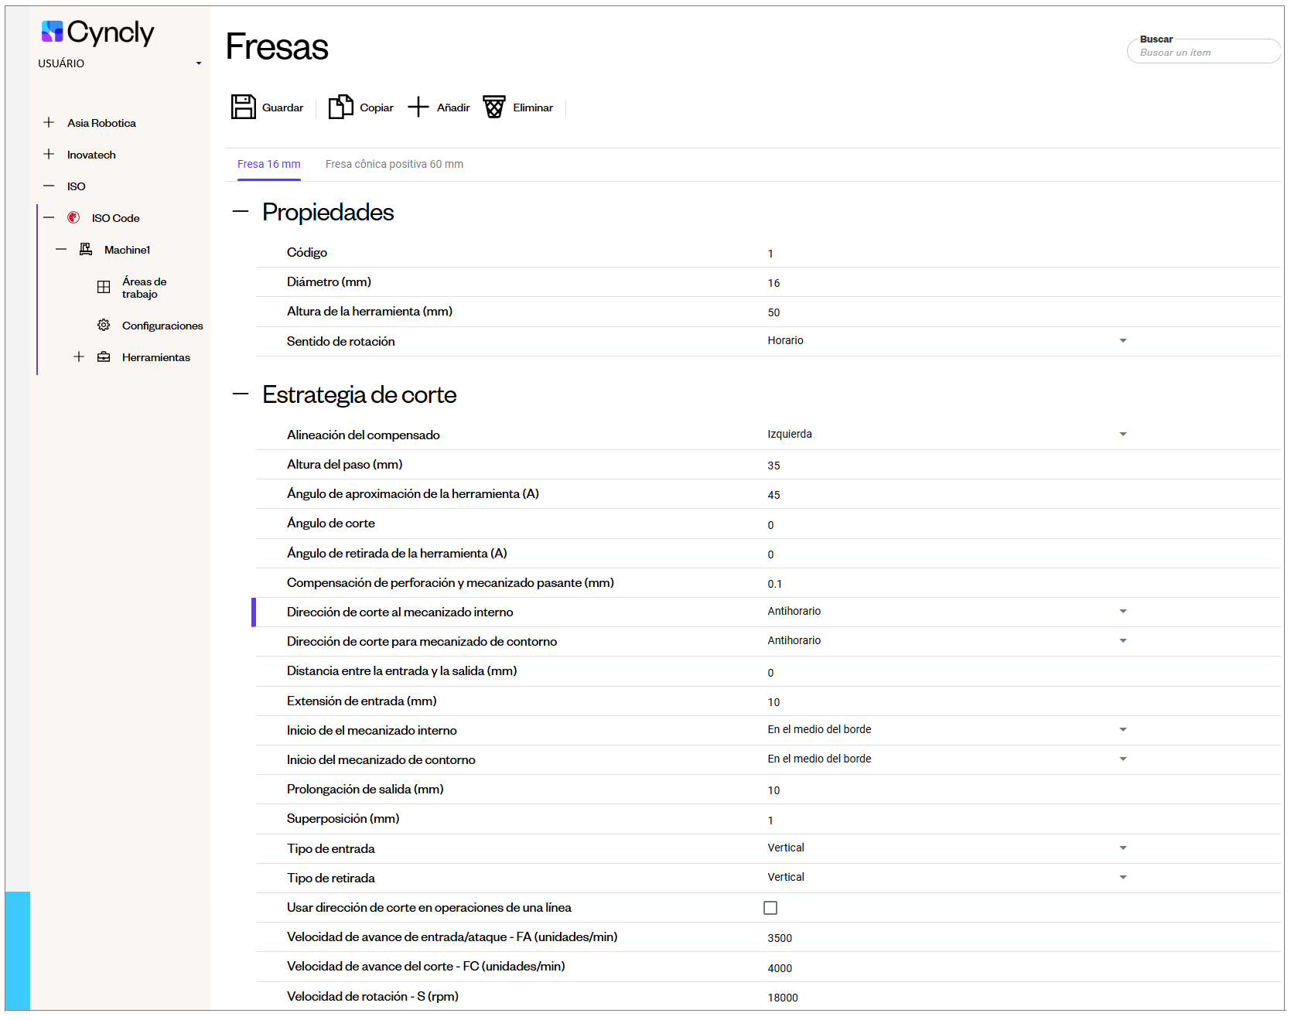Switch to Fresa cônica positiva 60 mm tab
1301x1020 pixels.
[394, 164]
